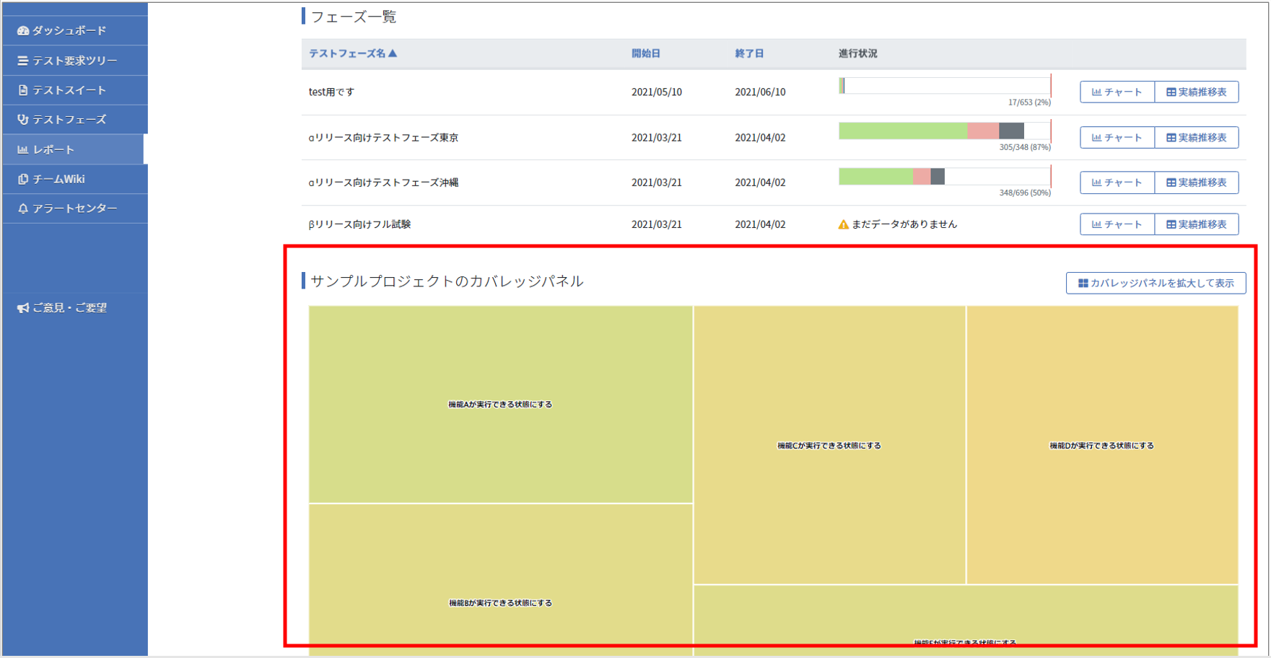Click the レポート chart icon

click(x=23, y=149)
